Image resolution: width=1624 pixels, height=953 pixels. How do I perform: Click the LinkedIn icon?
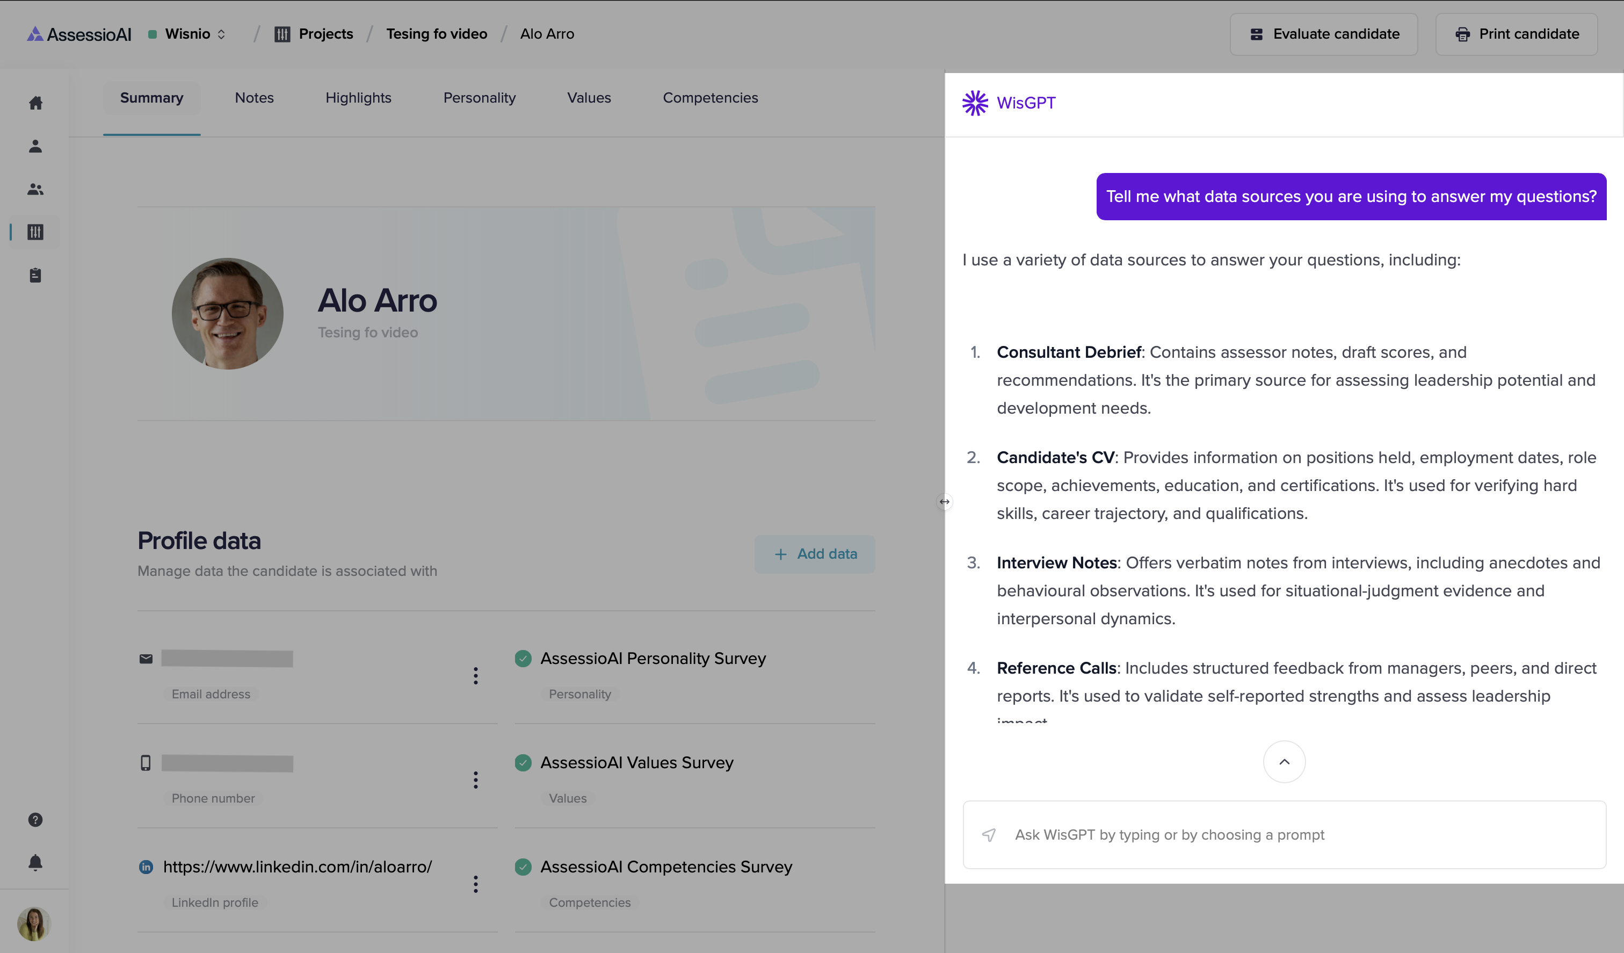pyautogui.click(x=146, y=867)
